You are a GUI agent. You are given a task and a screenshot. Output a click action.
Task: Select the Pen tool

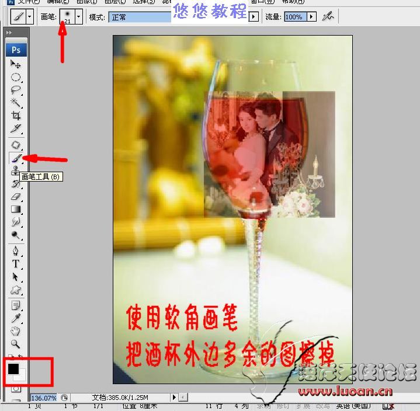pyautogui.click(x=16, y=251)
